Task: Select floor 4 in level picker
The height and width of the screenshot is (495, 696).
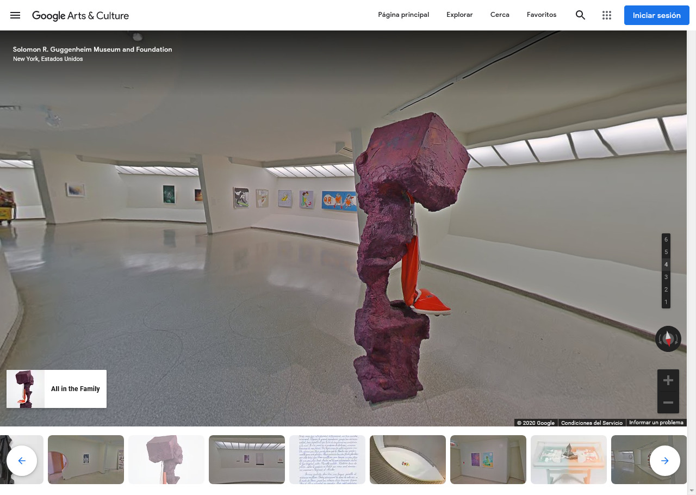Action: (x=666, y=265)
